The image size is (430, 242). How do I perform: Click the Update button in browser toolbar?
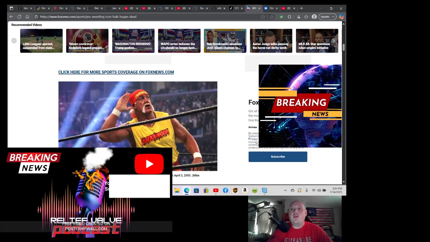(x=327, y=17)
